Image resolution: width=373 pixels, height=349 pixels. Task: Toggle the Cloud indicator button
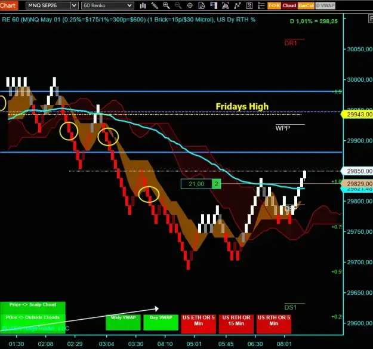[x=289, y=5]
